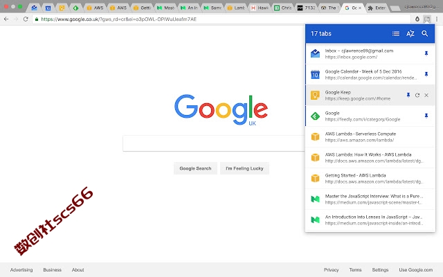Click the Google Keep lightbulb icon
The image size is (443, 277).
click(316, 96)
